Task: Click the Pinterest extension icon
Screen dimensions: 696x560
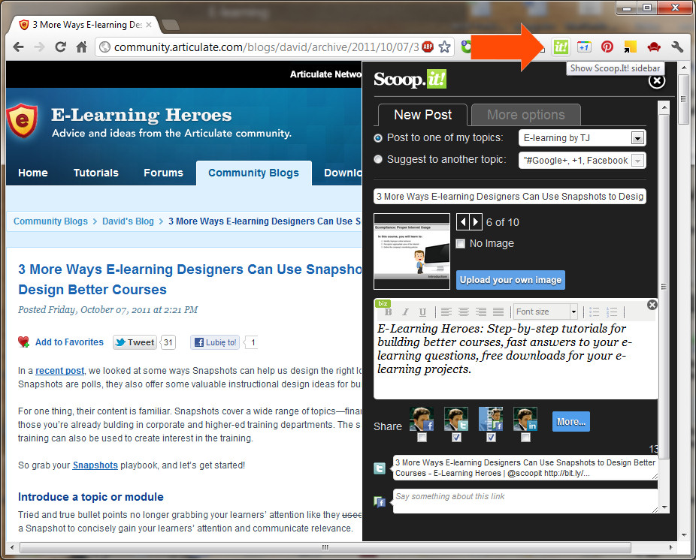Action: [607, 47]
